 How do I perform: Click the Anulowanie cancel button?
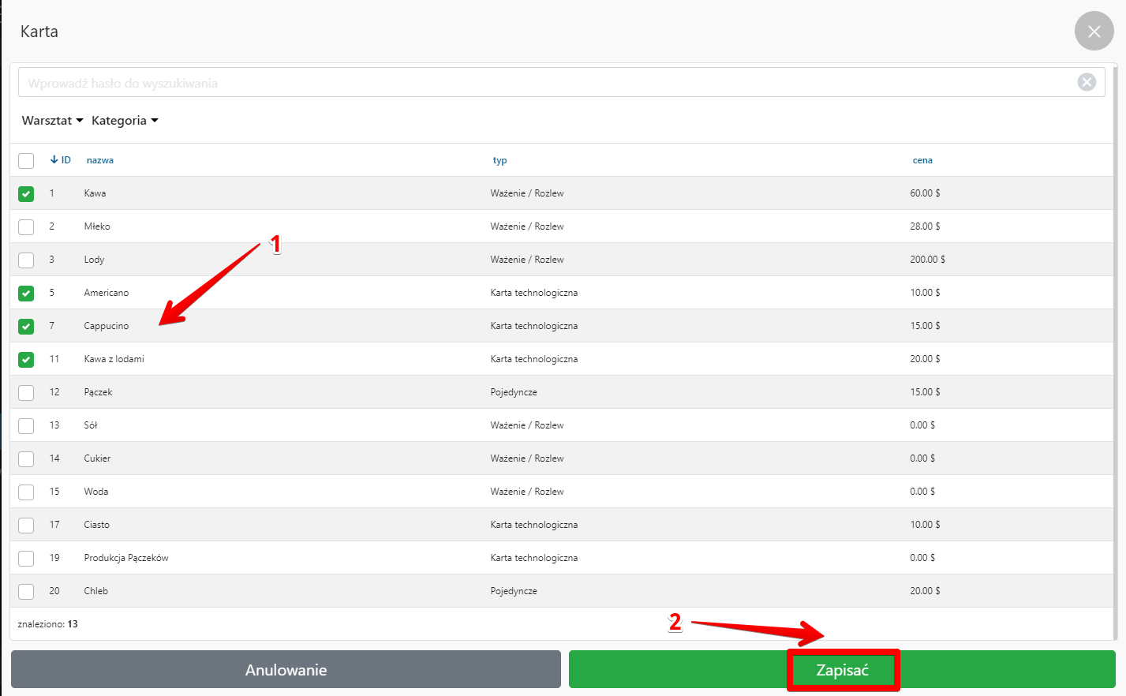(x=286, y=670)
